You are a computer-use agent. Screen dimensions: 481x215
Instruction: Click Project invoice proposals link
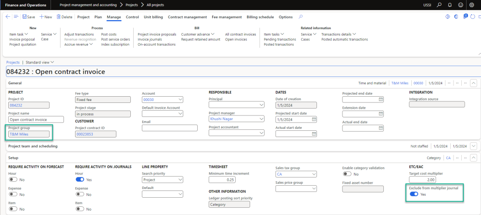[157, 35]
